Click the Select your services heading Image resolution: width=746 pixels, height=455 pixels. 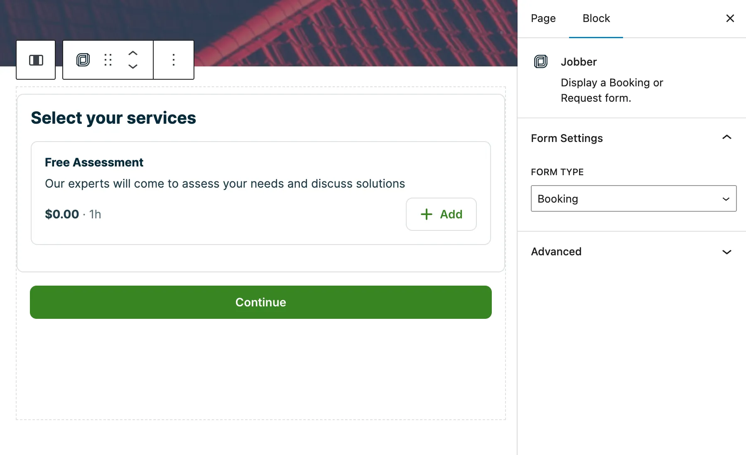click(x=113, y=118)
